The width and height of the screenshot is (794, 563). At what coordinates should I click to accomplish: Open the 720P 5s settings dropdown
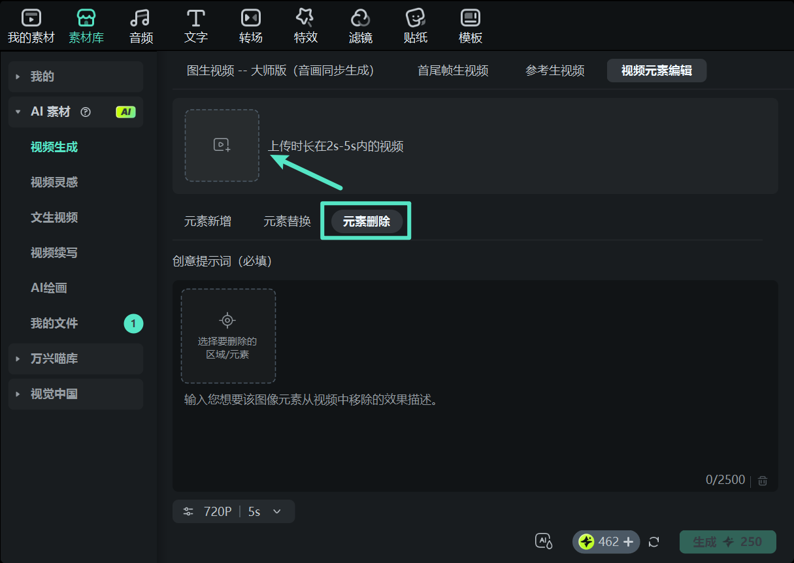(x=233, y=511)
